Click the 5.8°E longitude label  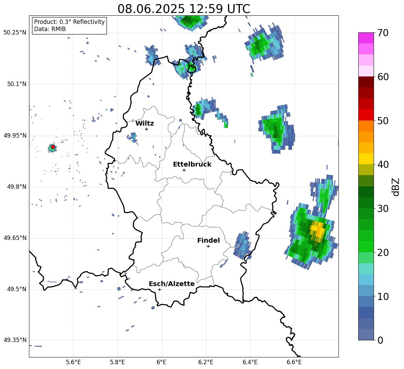coord(117,362)
